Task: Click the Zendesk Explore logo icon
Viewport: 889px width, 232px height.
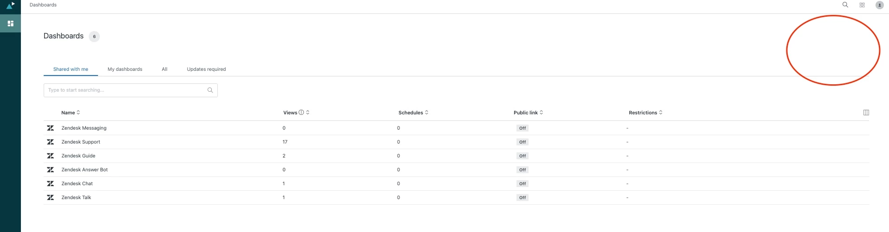Action: pos(10,5)
